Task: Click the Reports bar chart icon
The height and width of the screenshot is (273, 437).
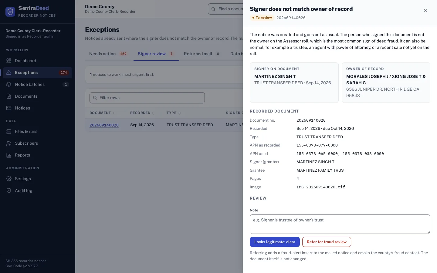Action: point(9,155)
